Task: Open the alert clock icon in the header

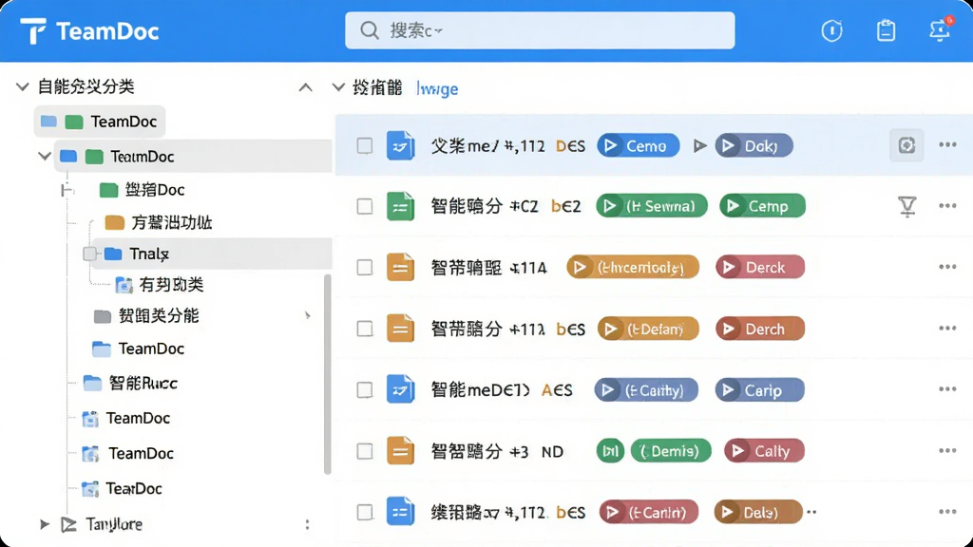Action: point(831,30)
